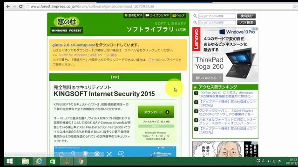Reload the page with the refresh icon
Screen dimensions: 298x167
click(x=20, y=6)
